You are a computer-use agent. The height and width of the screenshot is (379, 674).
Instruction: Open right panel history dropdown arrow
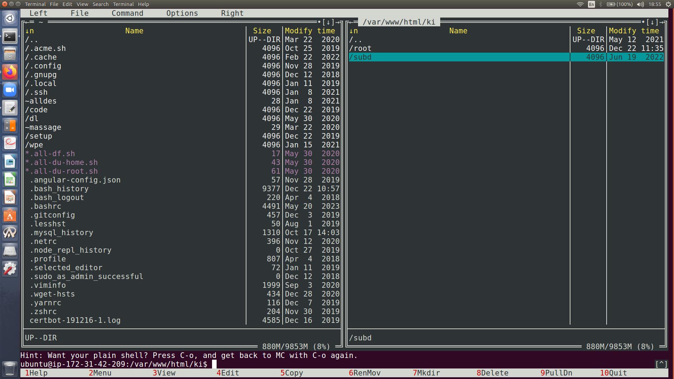pyautogui.click(x=652, y=22)
